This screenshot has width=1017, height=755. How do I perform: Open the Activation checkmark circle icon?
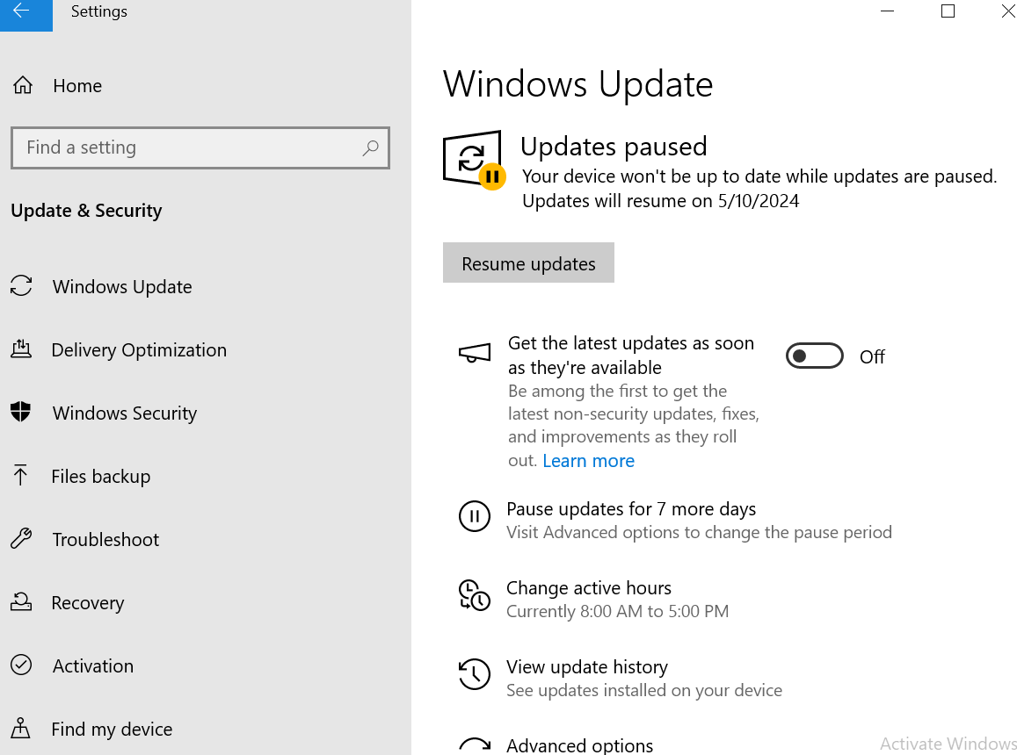(21, 665)
